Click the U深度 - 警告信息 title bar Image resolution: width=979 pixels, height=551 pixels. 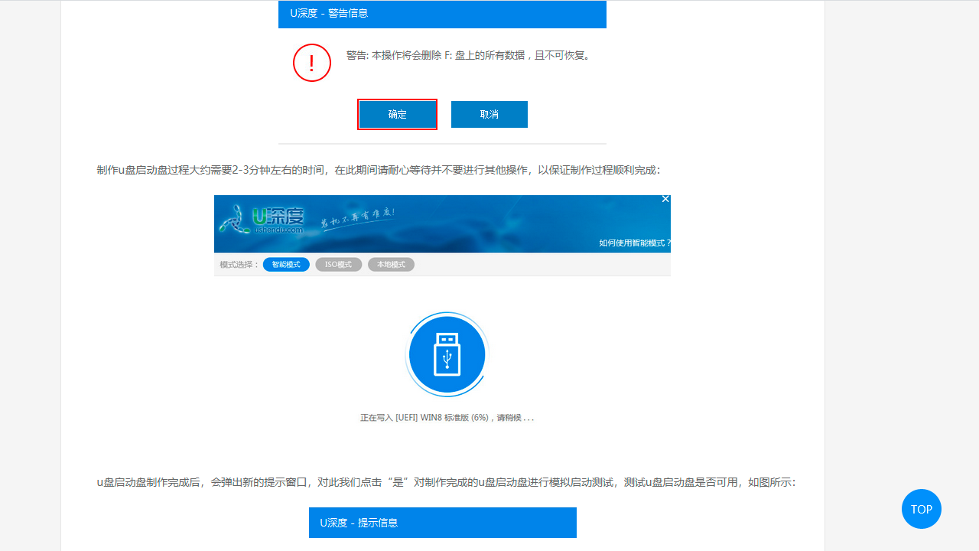pyautogui.click(x=442, y=14)
